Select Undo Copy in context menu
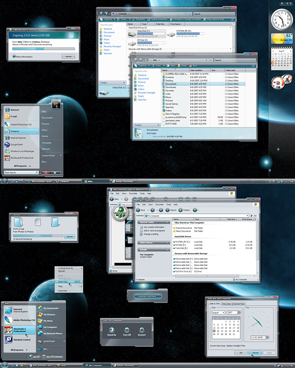The height and width of the screenshot is (368, 295). coord(69,282)
